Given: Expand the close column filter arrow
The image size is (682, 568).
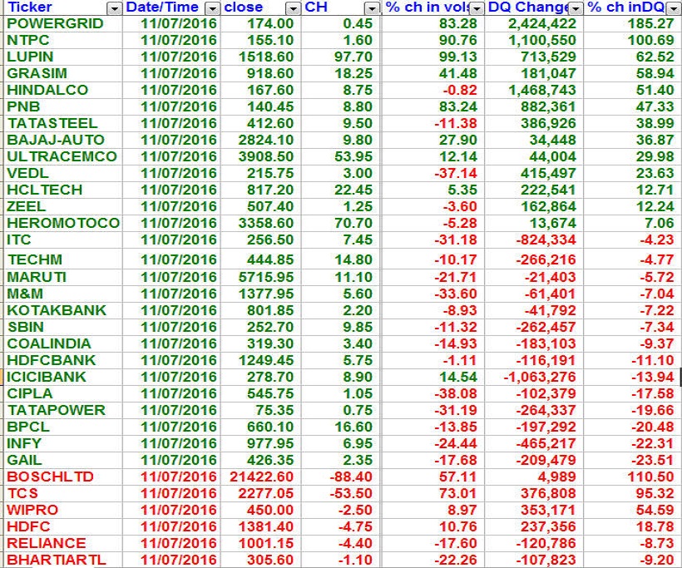Looking at the screenshot, I should [292, 7].
